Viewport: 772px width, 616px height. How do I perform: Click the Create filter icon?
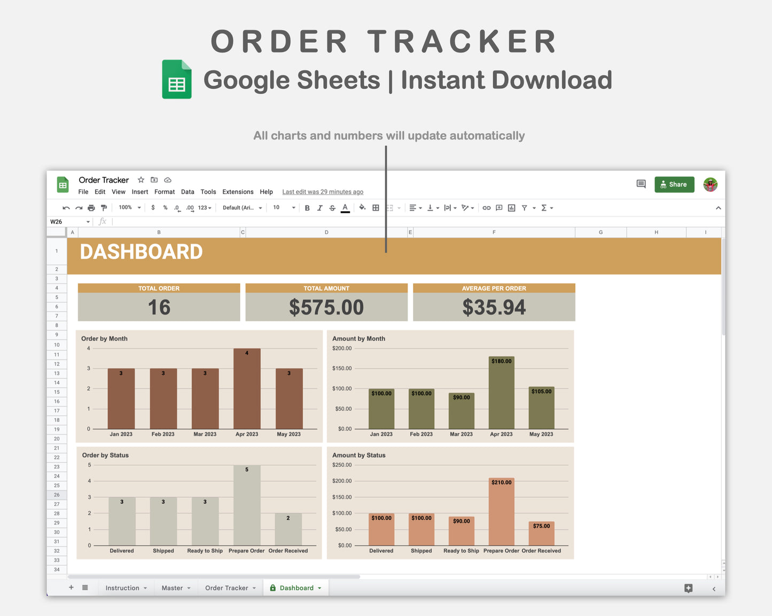525,207
